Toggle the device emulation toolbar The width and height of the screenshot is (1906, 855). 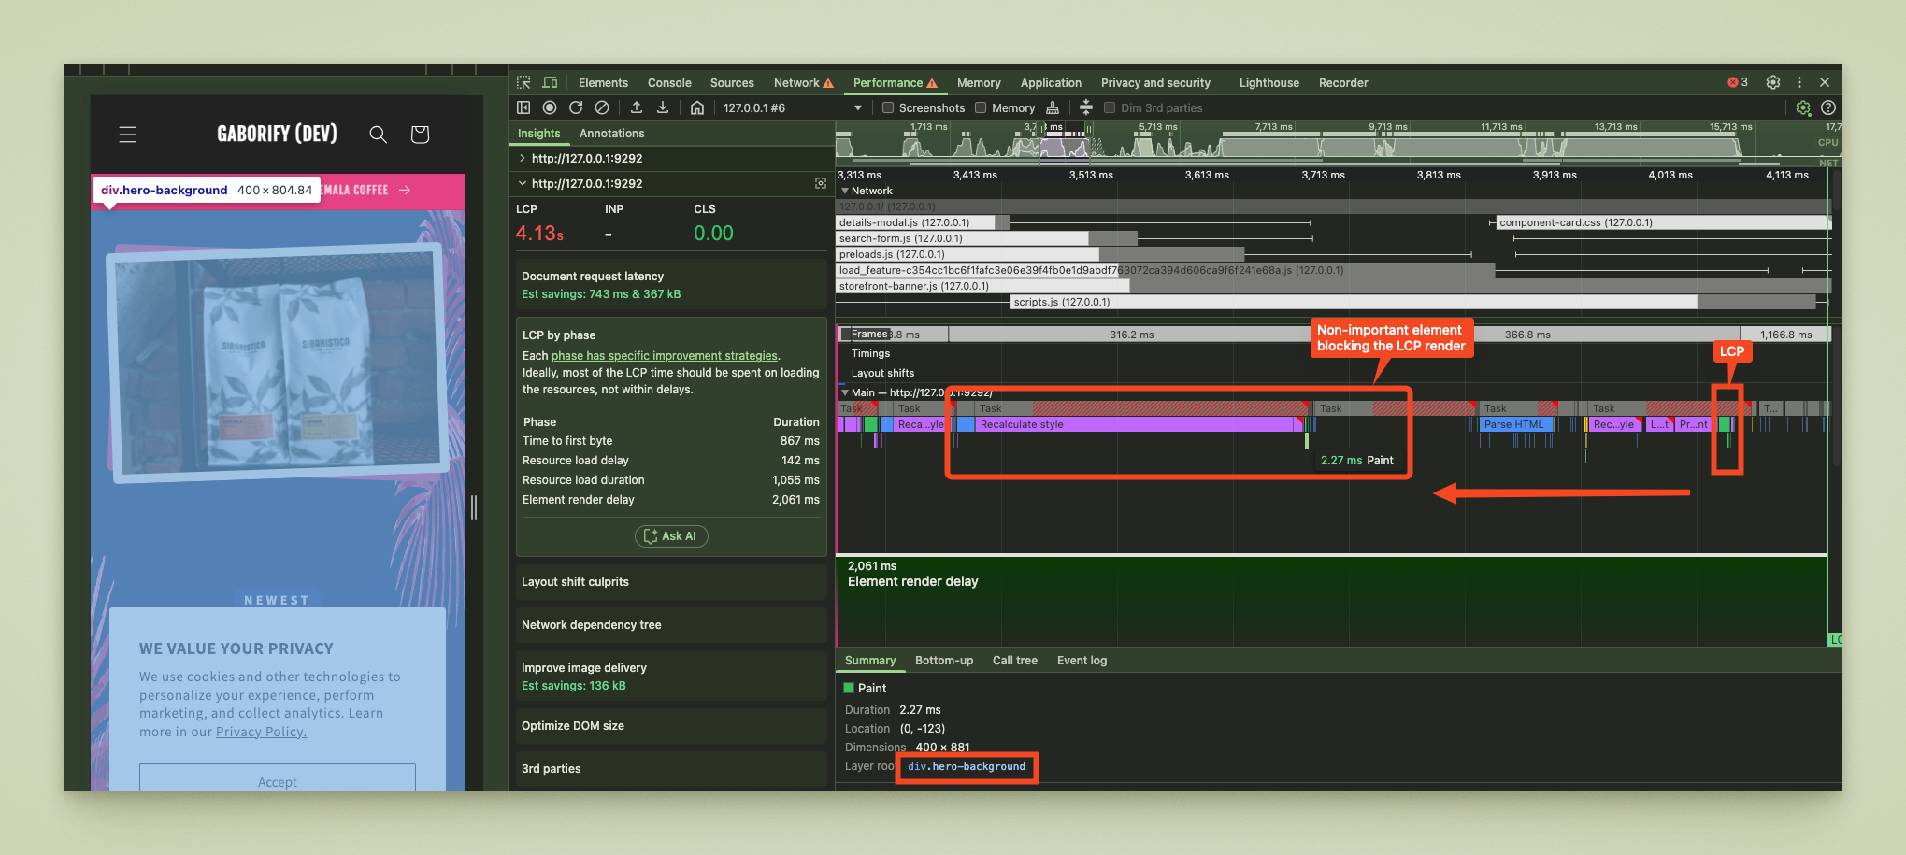(550, 82)
